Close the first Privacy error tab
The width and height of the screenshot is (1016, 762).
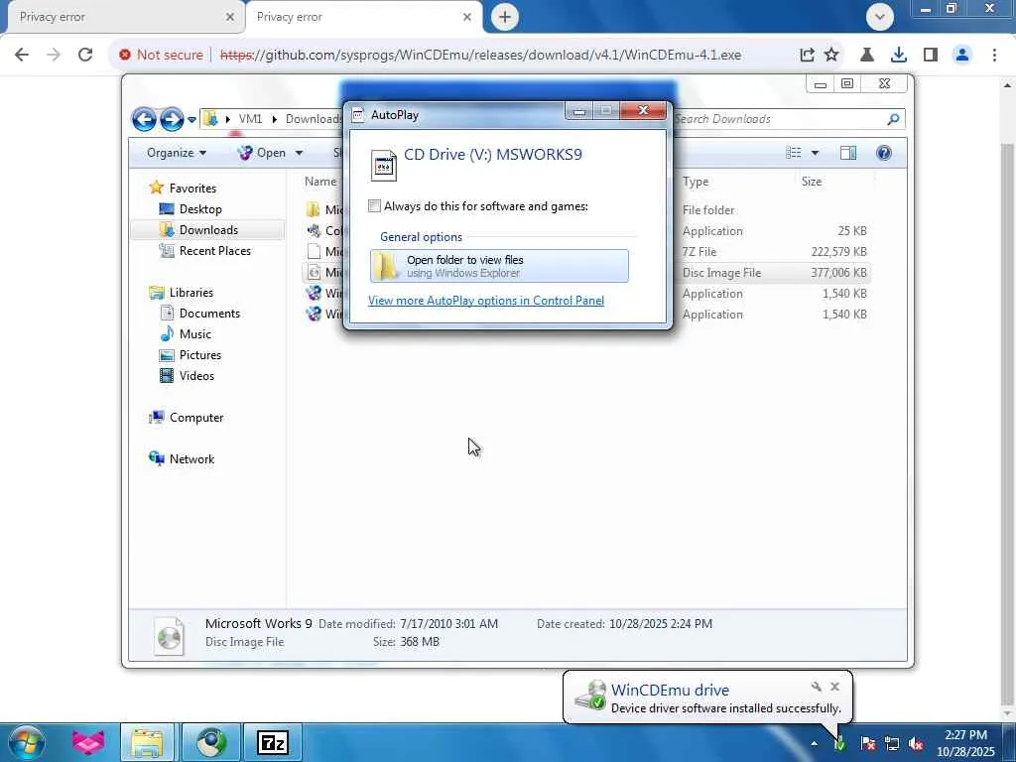pos(230,18)
